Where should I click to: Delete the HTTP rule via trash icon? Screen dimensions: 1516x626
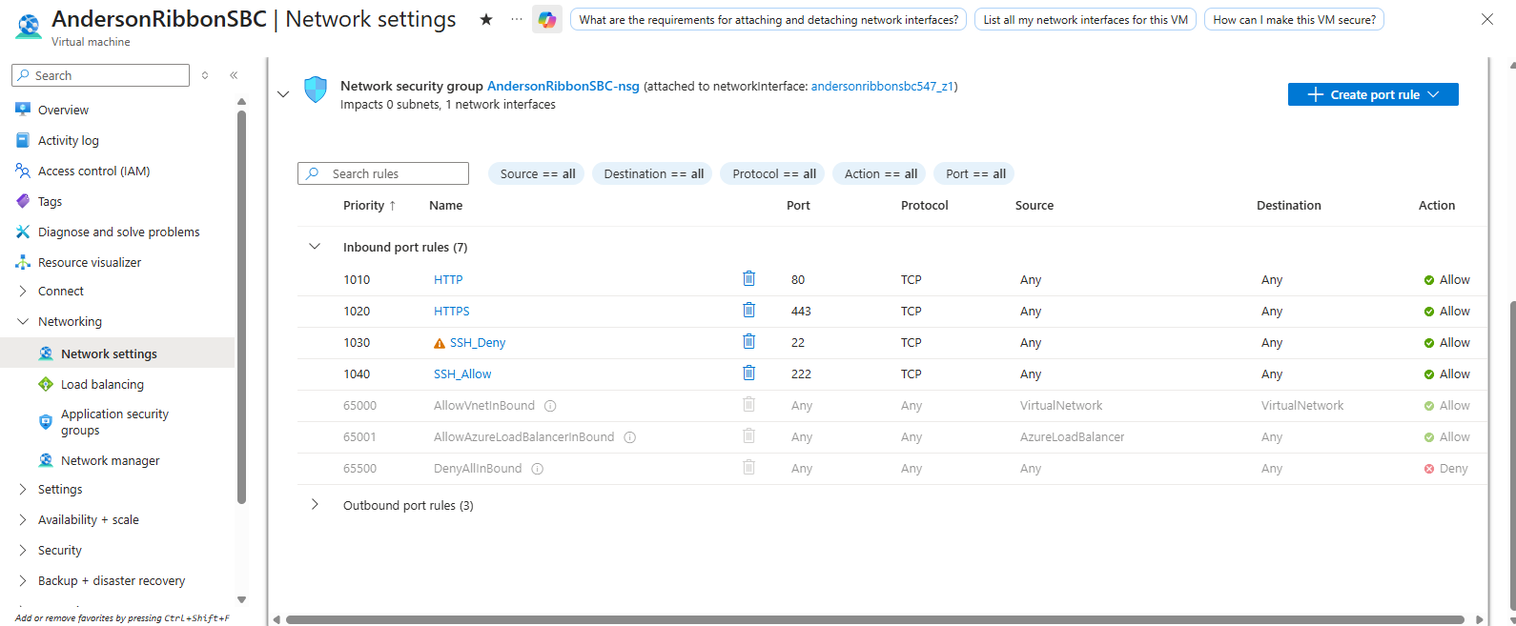tap(749, 278)
